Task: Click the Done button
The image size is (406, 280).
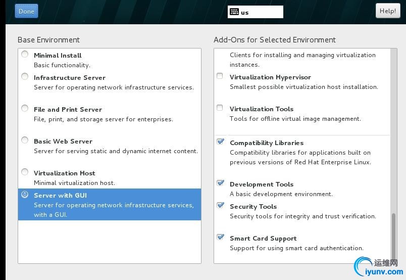Action: point(26,11)
